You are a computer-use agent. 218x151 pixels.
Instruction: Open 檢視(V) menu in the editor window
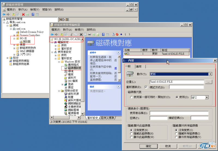click(x=79, y=30)
